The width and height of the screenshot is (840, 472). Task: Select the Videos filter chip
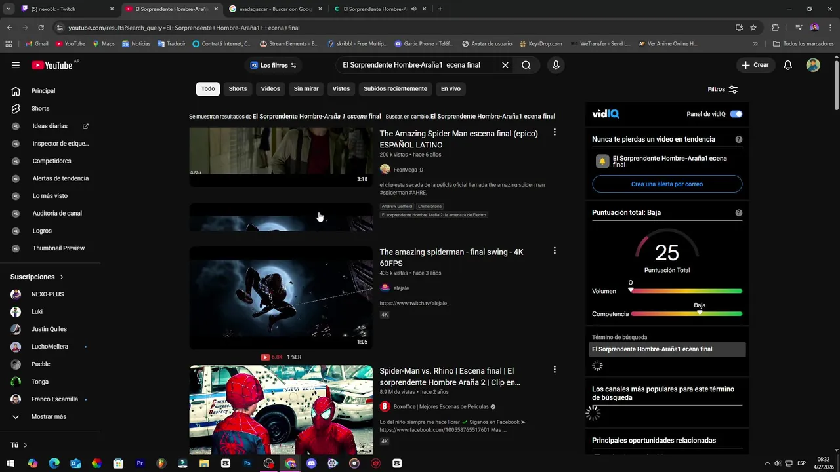270,89
